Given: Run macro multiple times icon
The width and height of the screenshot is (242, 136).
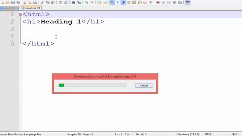Looking at the screenshot, I should [x=174, y=2].
